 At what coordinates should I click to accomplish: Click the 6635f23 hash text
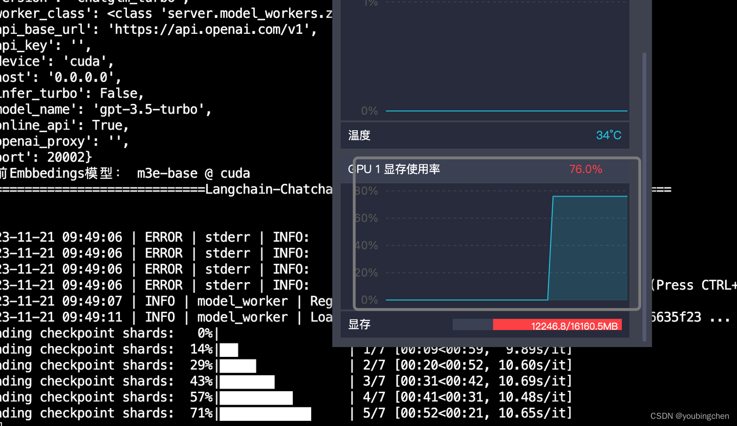[x=675, y=317]
